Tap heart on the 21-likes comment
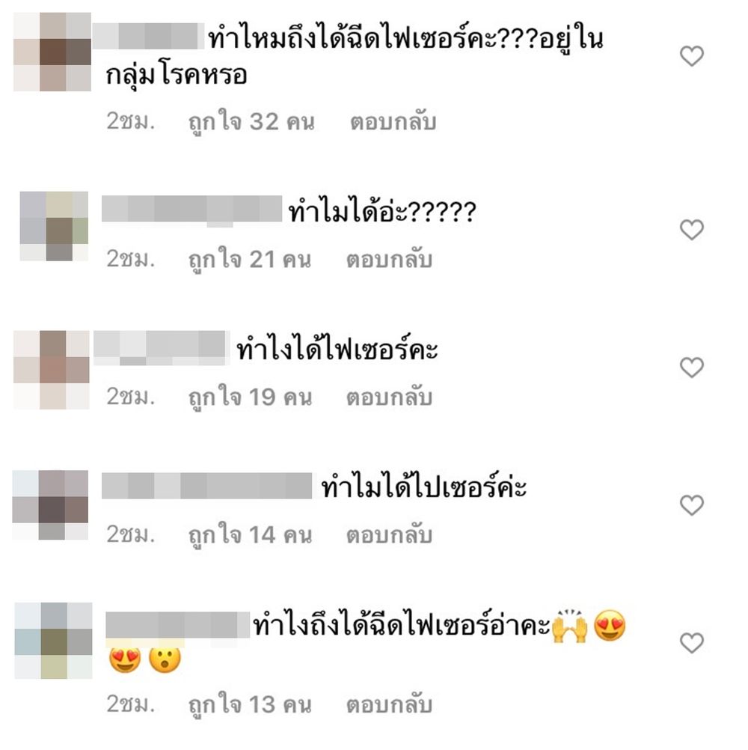The height and width of the screenshot is (750, 748). pyautogui.click(x=692, y=230)
